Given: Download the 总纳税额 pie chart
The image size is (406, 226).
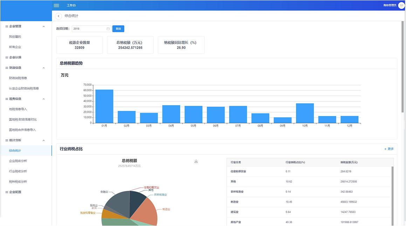Looking at the screenshot, I should point(196,161).
